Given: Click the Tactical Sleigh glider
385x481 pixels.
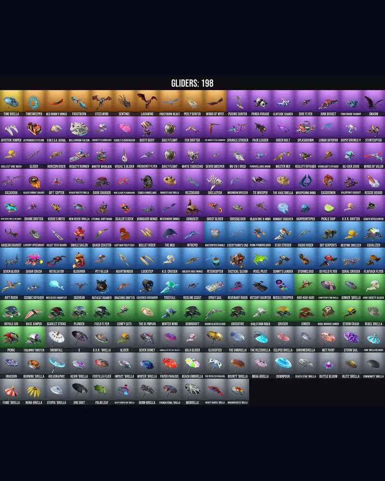Looking at the screenshot, I should [238, 260].
